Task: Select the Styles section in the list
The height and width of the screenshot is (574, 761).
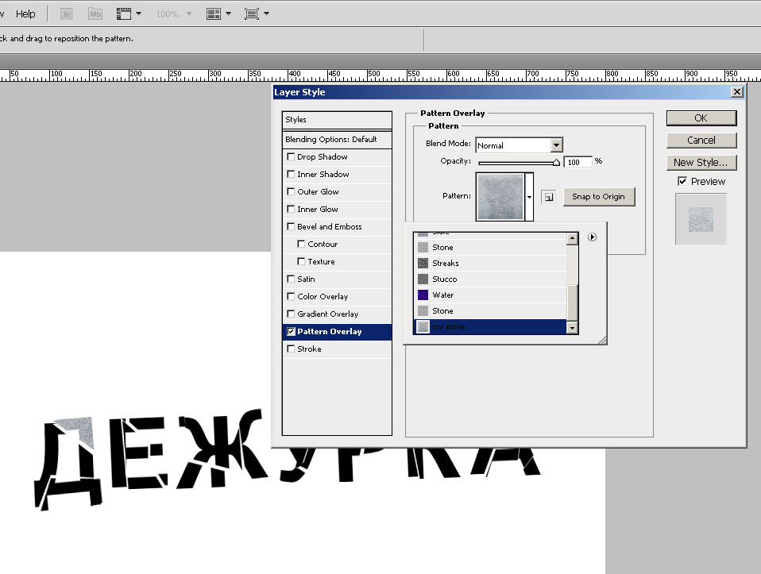Action: pyautogui.click(x=337, y=120)
